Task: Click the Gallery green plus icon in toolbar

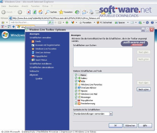Action: point(67,23)
